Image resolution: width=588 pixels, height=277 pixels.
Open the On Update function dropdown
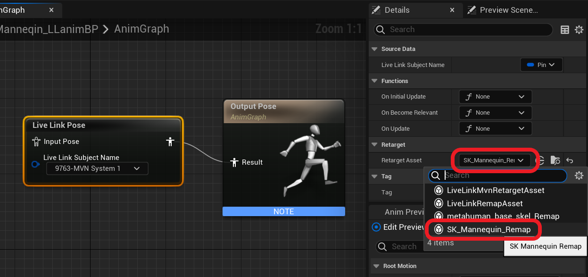(x=495, y=128)
